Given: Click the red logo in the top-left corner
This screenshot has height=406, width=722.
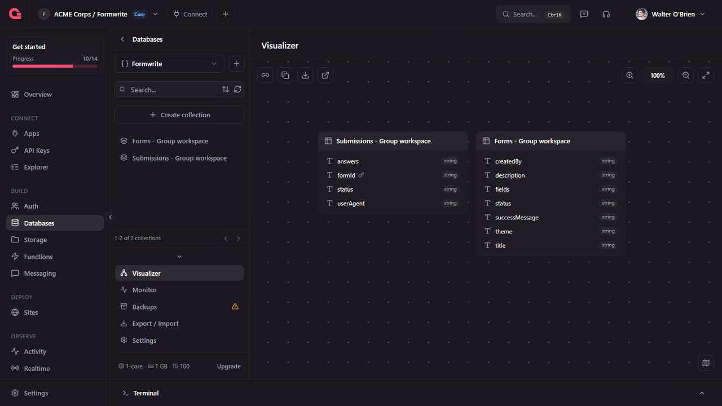Looking at the screenshot, I should coord(15,14).
